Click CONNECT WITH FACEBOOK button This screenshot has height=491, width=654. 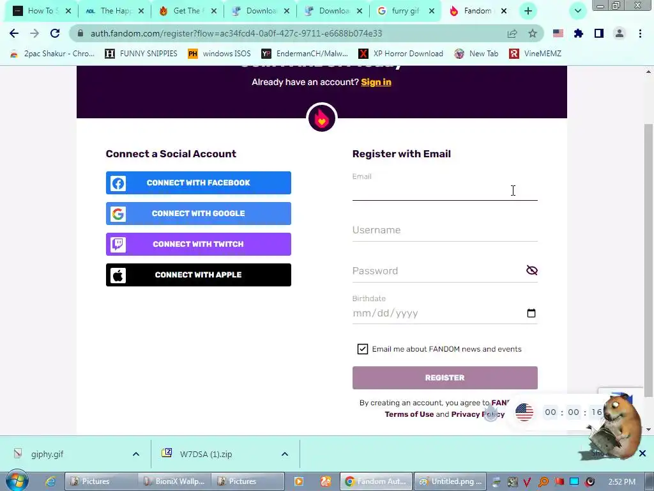(199, 183)
